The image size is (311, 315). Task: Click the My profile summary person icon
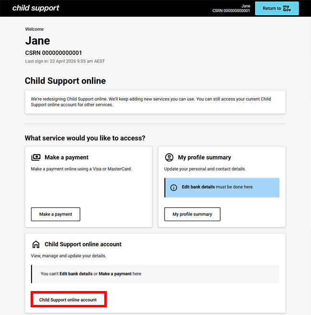click(x=169, y=157)
